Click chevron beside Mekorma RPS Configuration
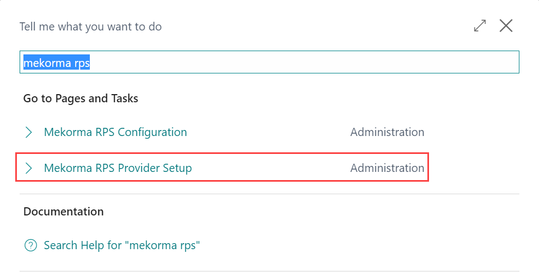Viewport: 539px width, 272px height. pos(29,132)
